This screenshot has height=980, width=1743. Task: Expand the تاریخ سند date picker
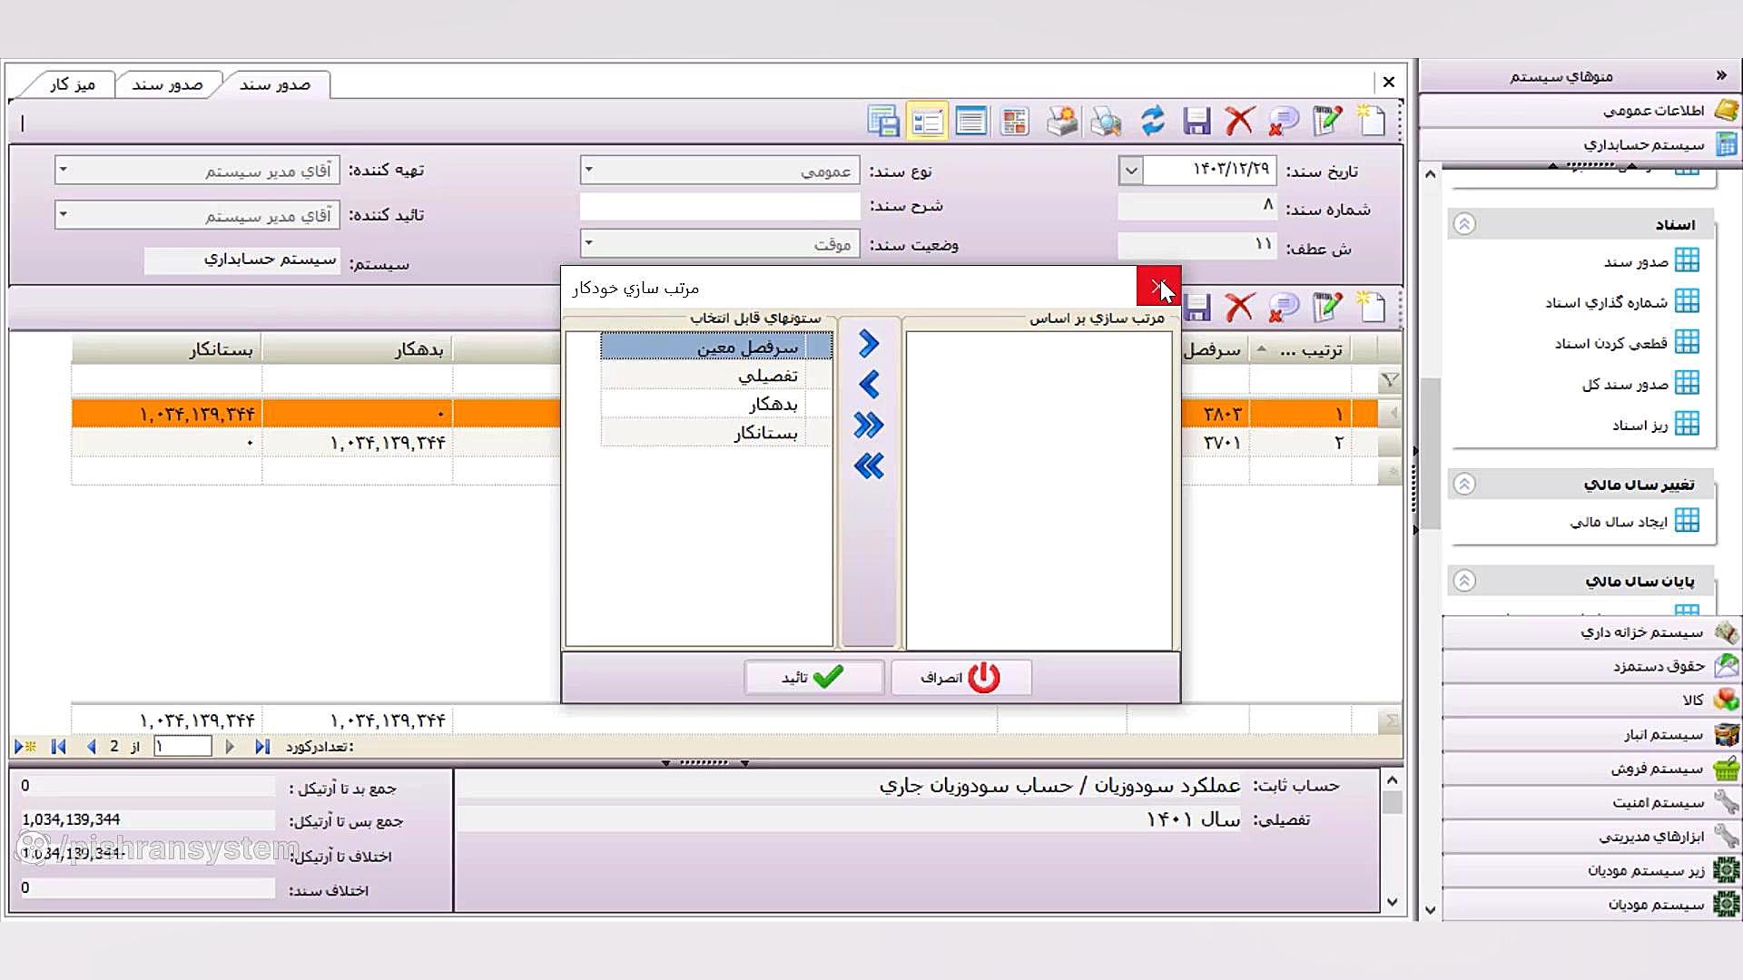[1130, 170]
